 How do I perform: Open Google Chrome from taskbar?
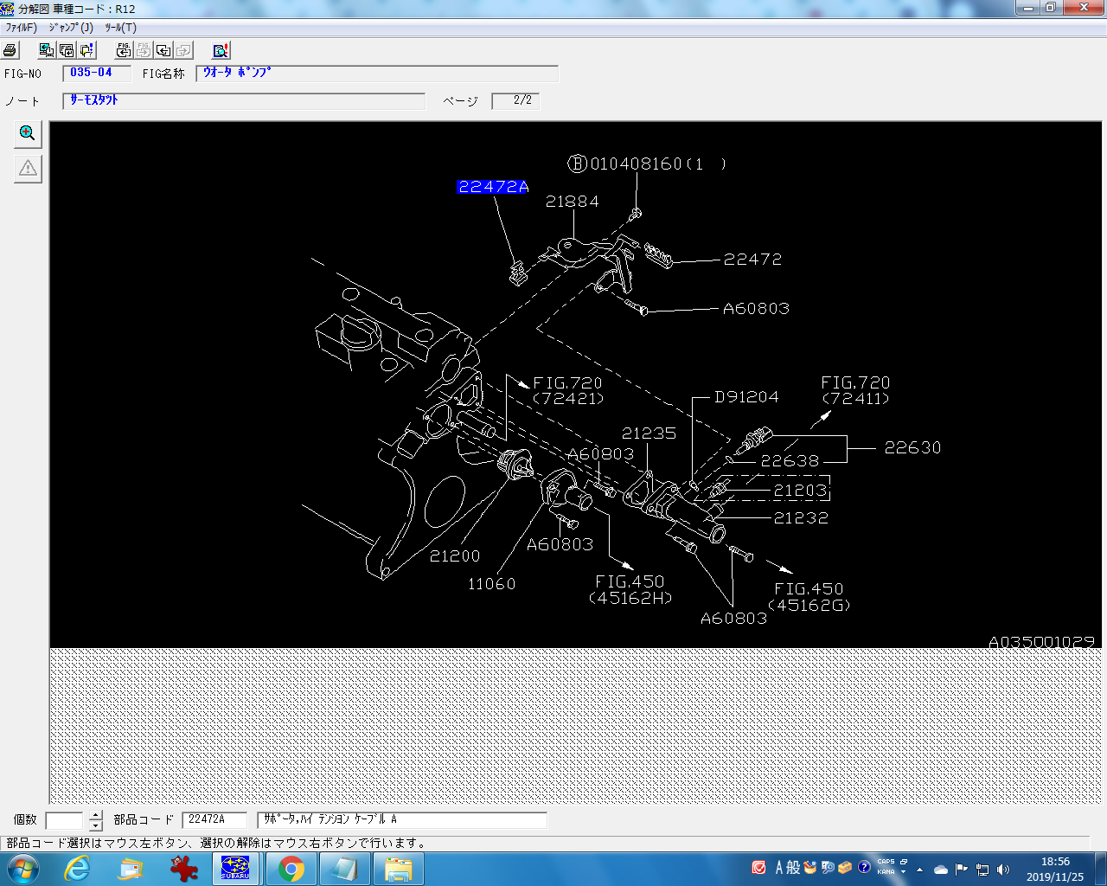click(x=291, y=869)
